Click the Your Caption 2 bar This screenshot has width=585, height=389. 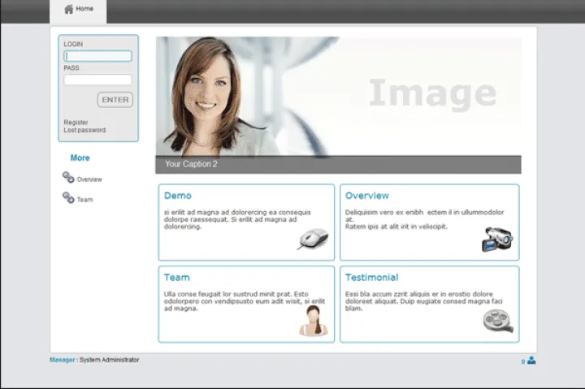338,164
